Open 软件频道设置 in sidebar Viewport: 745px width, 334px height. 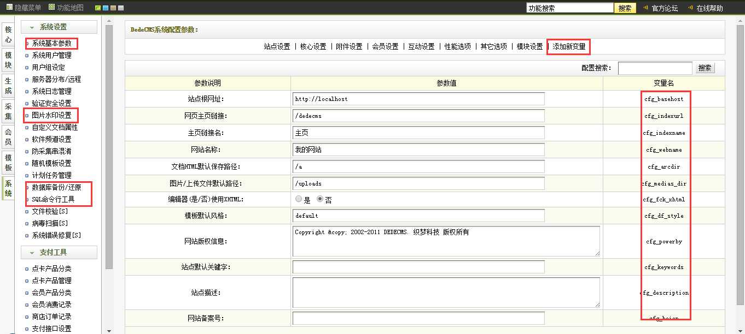click(51, 139)
